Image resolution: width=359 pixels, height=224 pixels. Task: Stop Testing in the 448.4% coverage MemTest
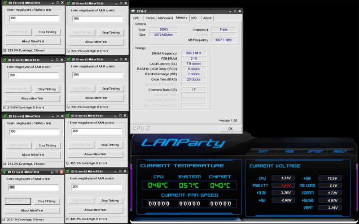[110, 200]
